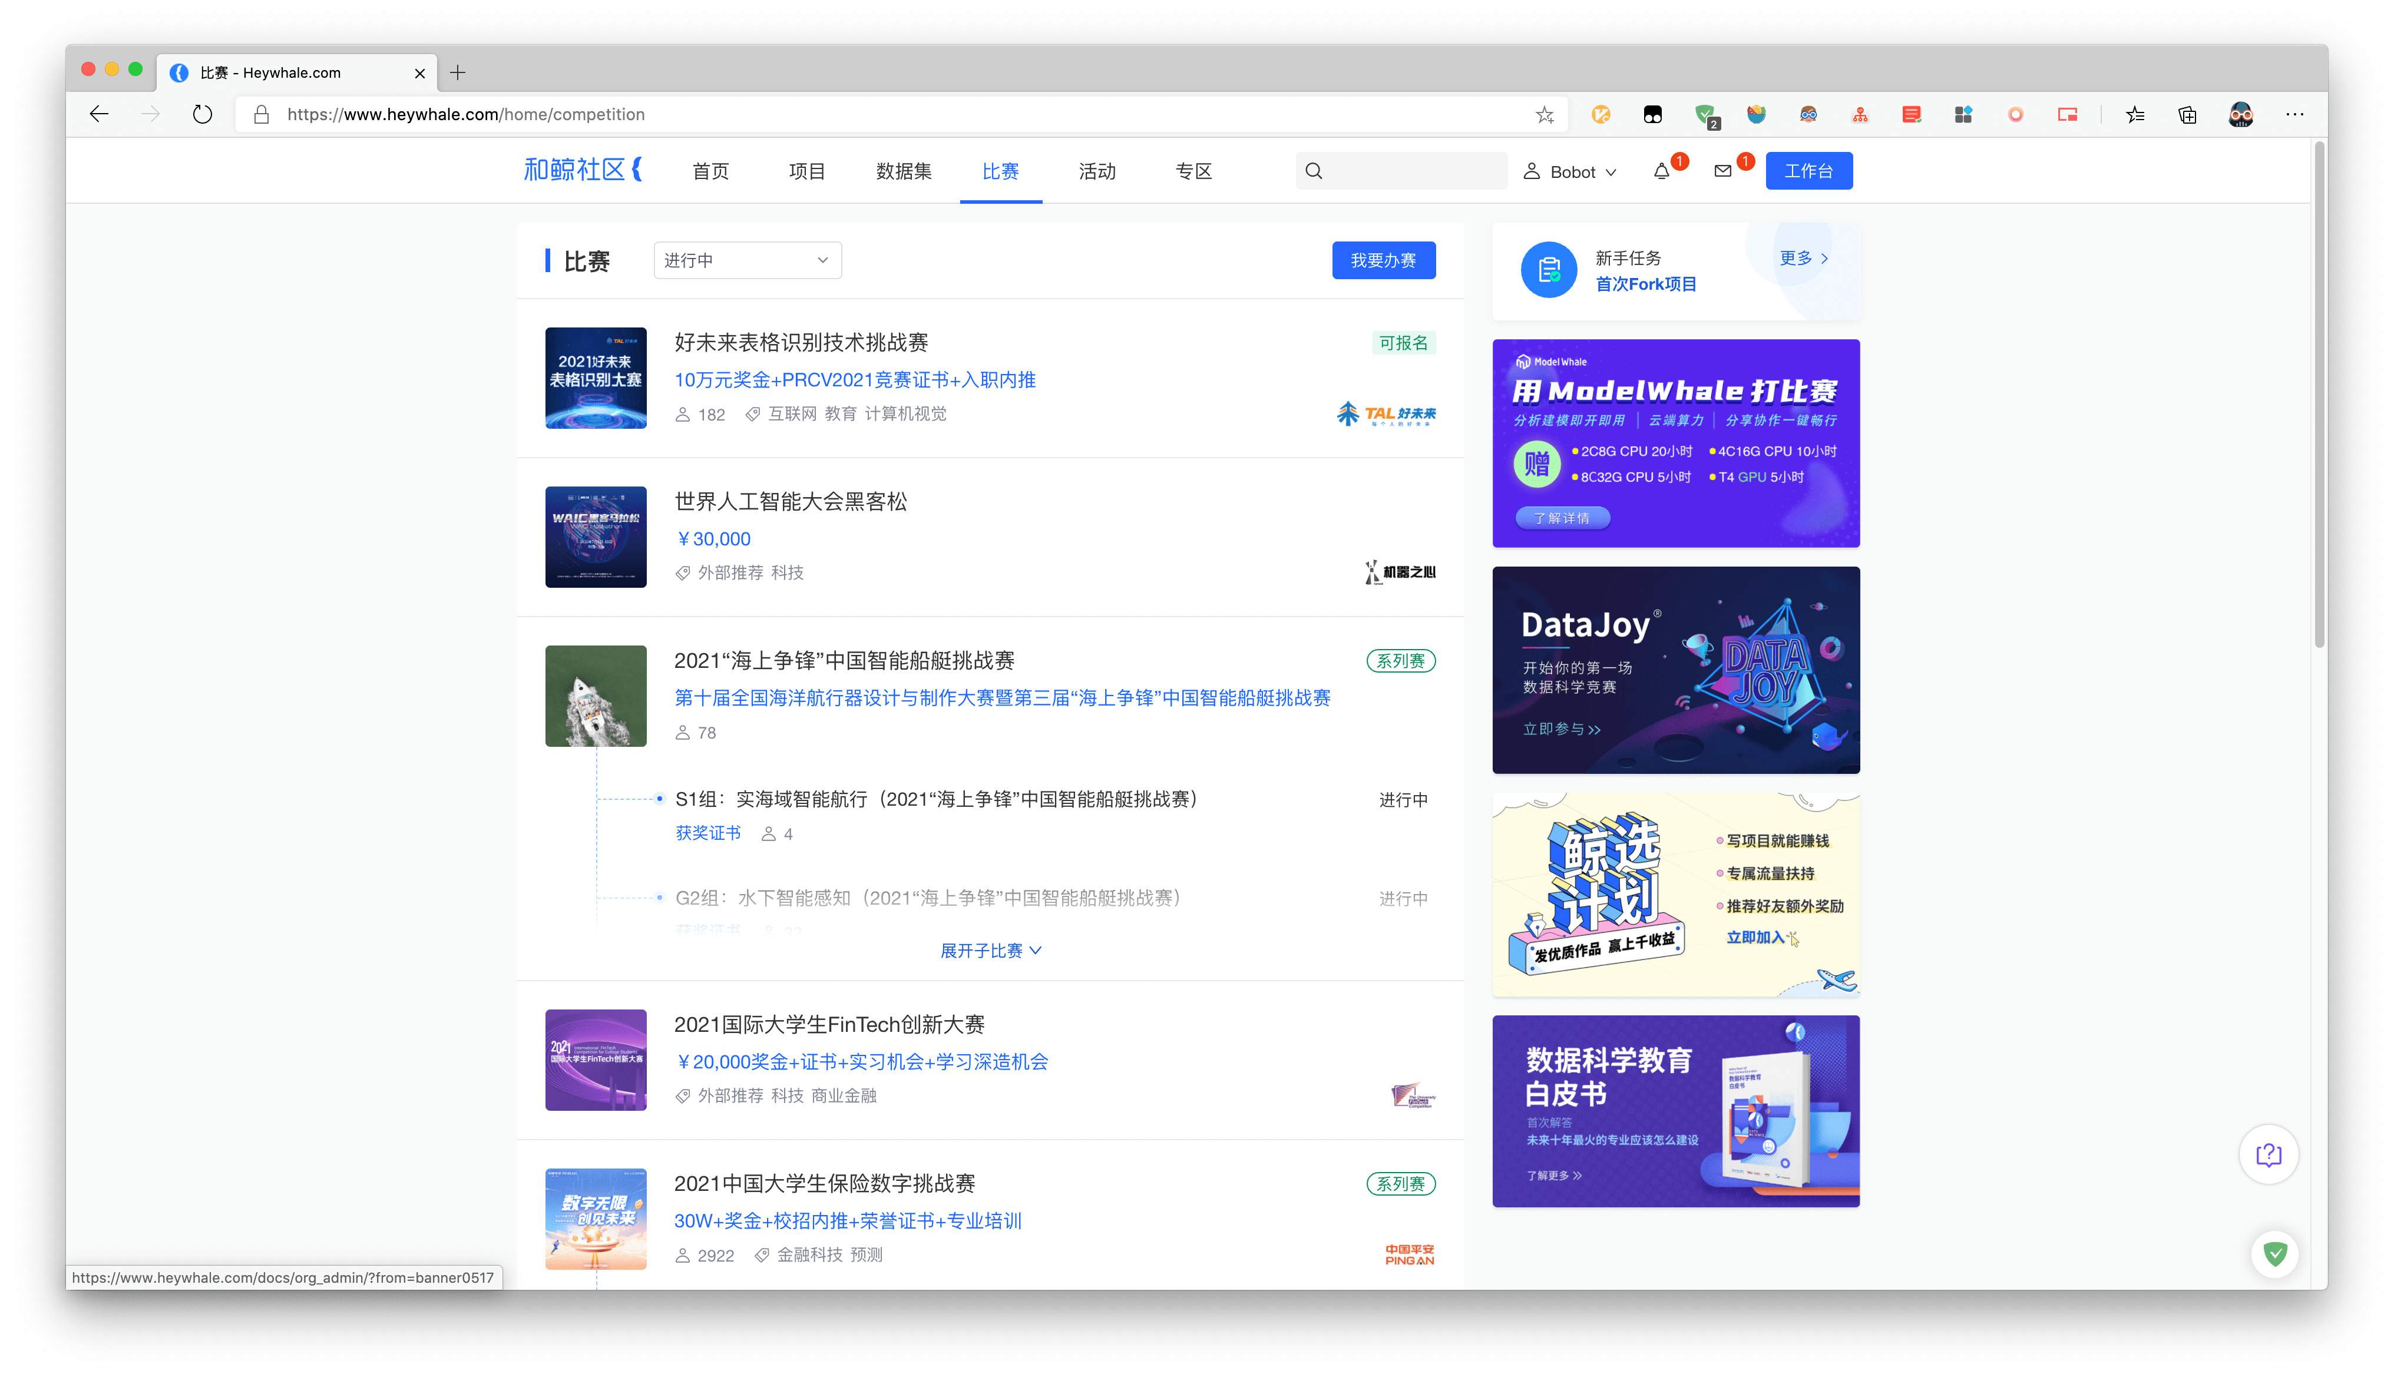The image size is (2394, 1377).
Task: Close the 比赛 - Heywhale.com tab
Action: 420,73
